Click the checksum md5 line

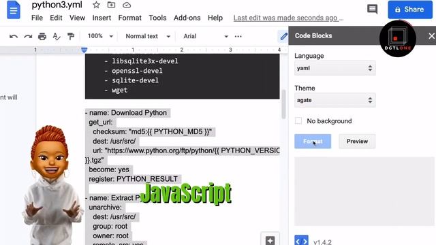pyautogui.click(x=153, y=131)
